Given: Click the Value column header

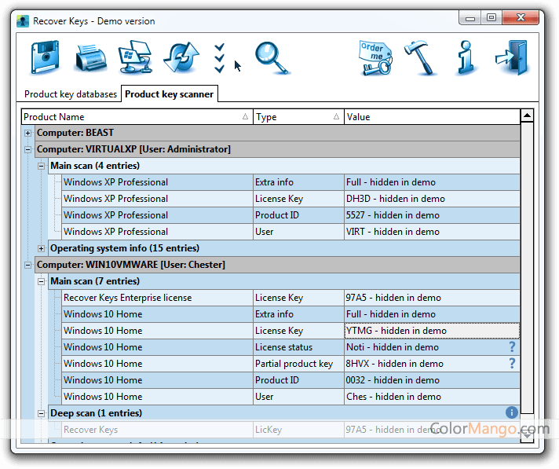Looking at the screenshot, I should [x=430, y=117].
